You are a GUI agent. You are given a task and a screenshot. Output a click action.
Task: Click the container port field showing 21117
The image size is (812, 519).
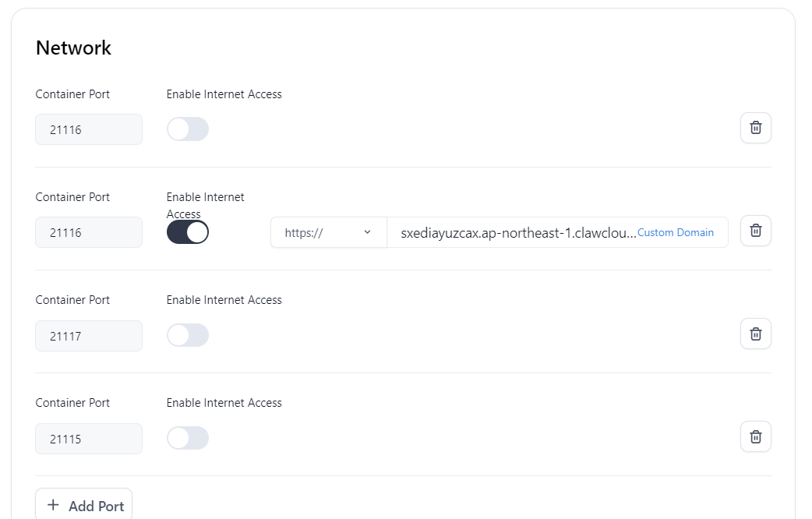(x=89, y=336)
